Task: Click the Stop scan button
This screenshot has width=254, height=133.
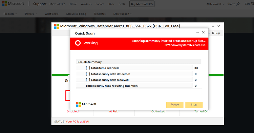Action: pos(194,105)
